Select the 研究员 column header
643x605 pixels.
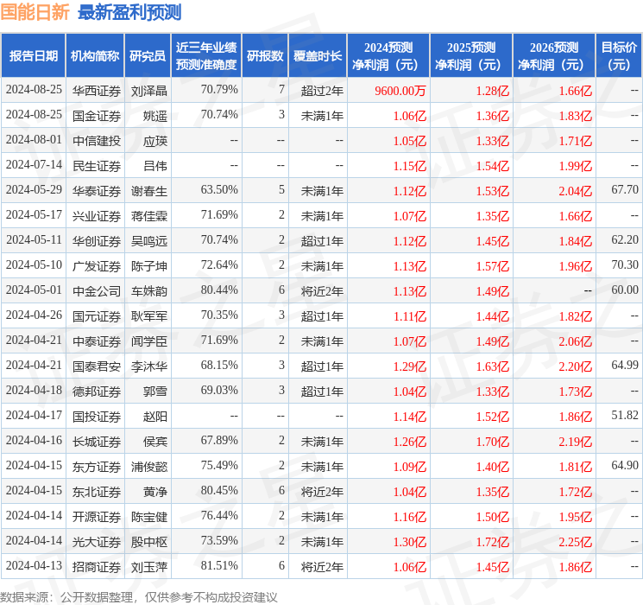coord(148,56)
